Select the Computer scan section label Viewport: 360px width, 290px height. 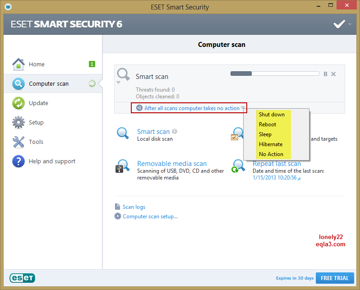tap(49, 84)
